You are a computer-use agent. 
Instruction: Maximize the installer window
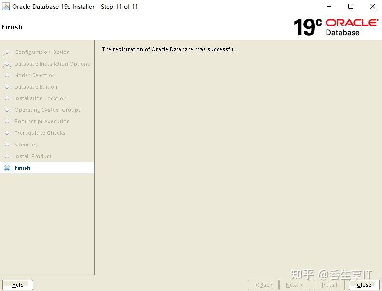coord(351,6)
